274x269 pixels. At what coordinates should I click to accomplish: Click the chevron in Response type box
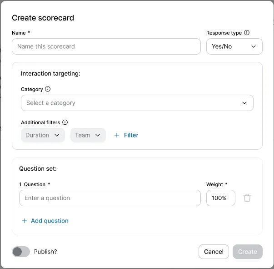254,46
